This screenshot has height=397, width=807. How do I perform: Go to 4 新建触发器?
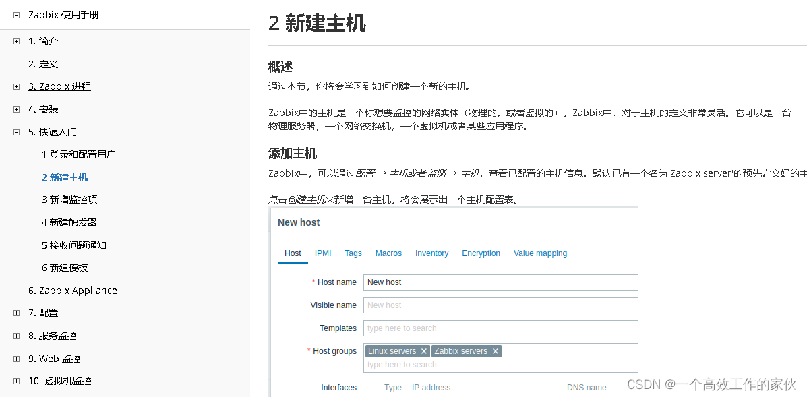pos(69,222)
